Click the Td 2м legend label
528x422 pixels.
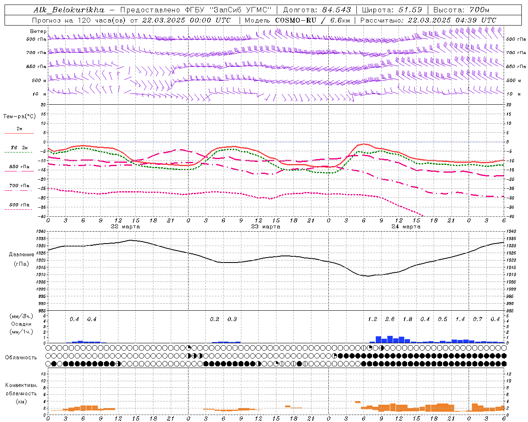click(x=19, y=148)
